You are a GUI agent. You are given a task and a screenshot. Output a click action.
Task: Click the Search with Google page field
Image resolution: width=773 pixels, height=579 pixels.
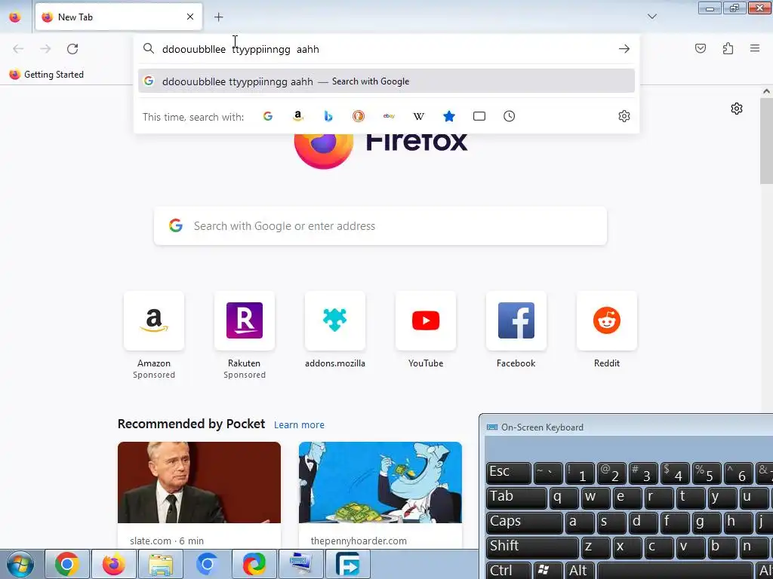click(x=380, y=226)
